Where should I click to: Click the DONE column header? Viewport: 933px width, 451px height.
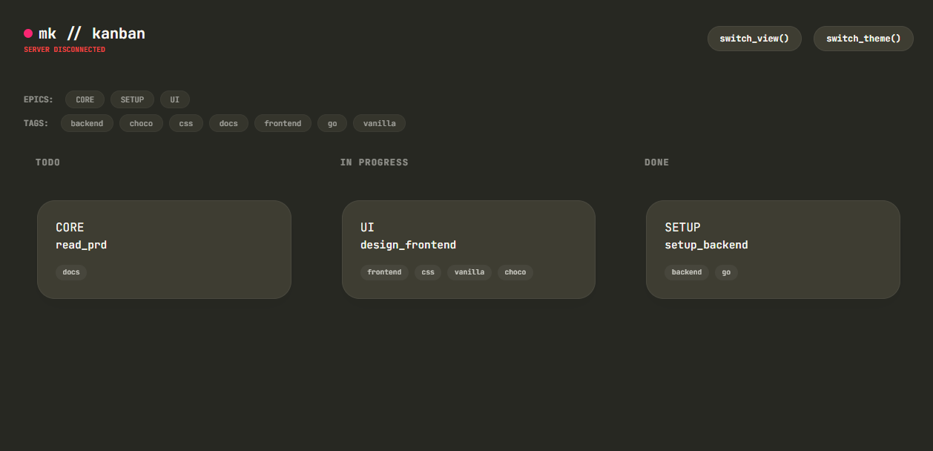point(656,162)
